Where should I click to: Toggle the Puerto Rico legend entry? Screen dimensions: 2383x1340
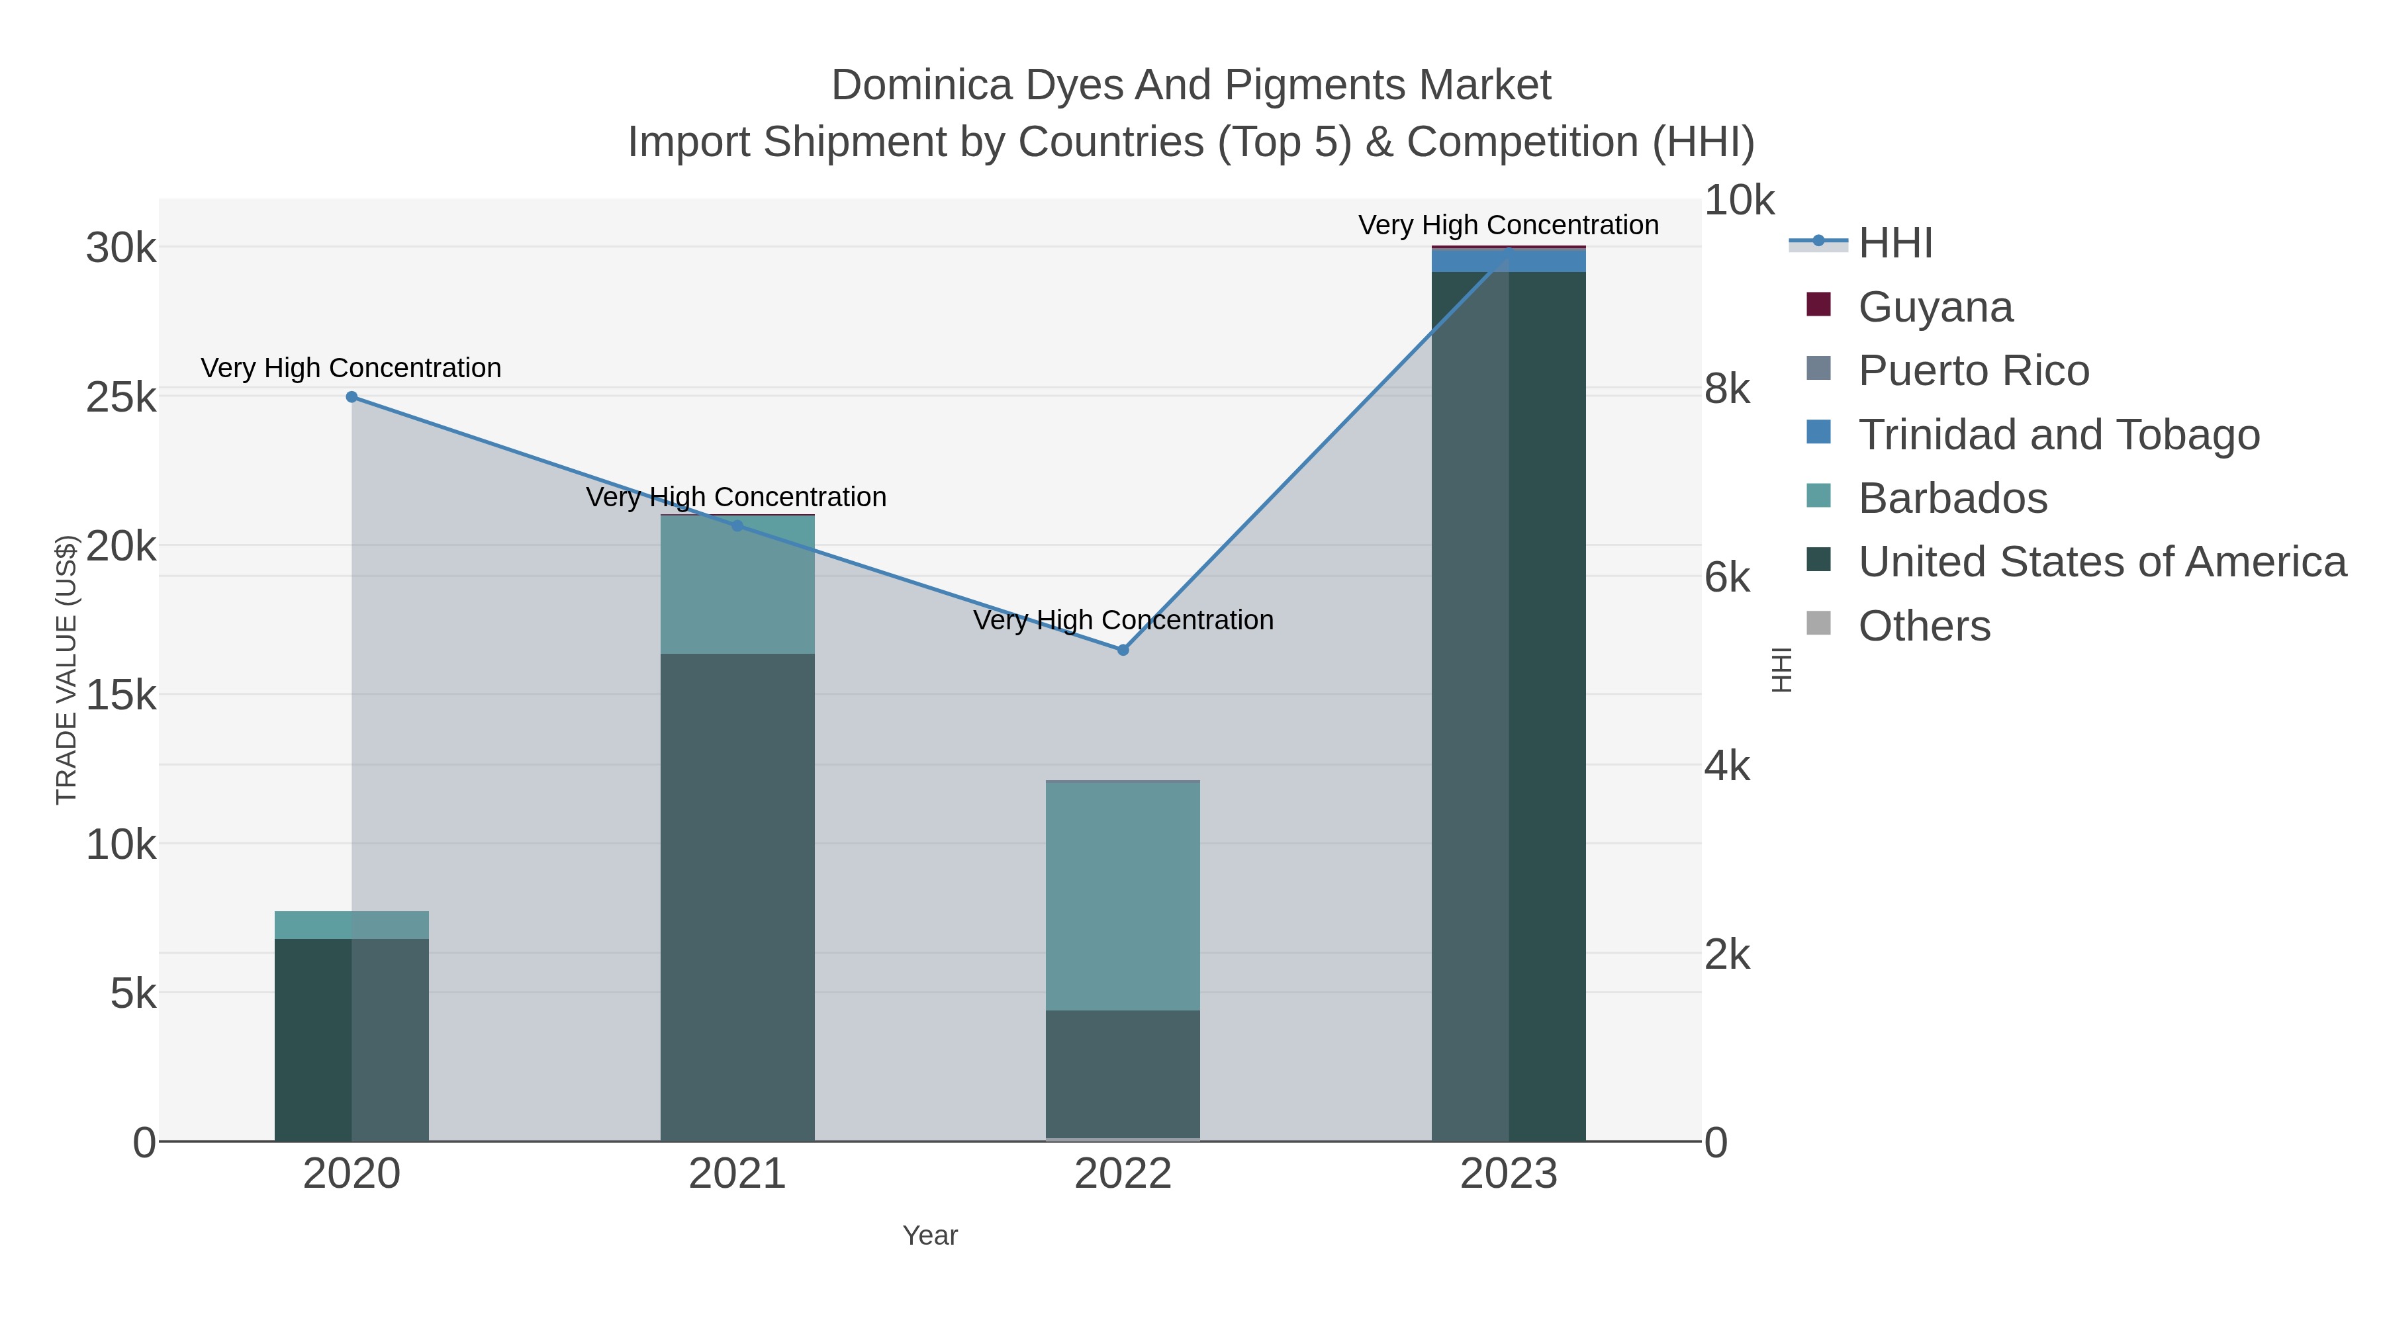[x=1948, y=371]
